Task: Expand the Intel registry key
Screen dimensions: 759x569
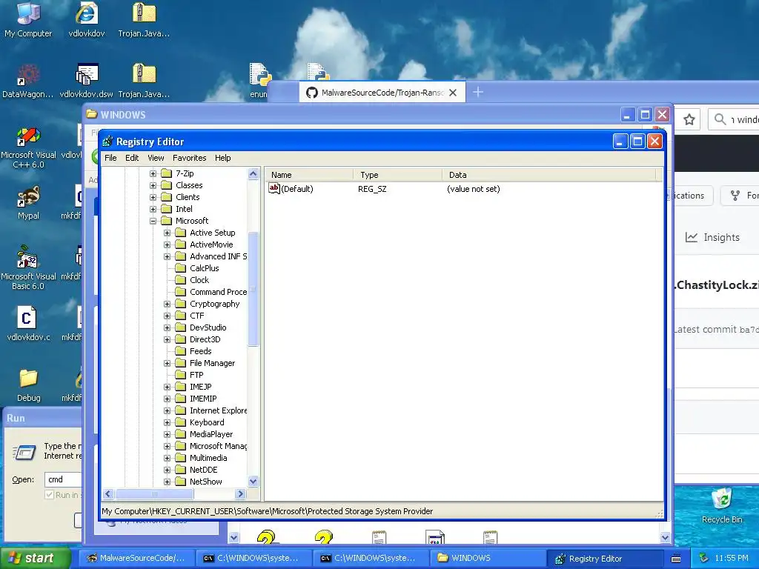Action: [153, 209]
